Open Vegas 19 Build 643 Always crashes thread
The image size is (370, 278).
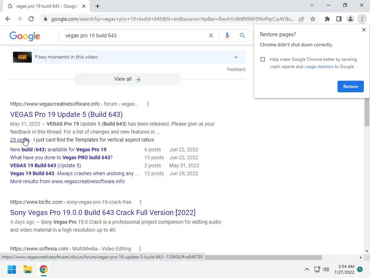74,173
